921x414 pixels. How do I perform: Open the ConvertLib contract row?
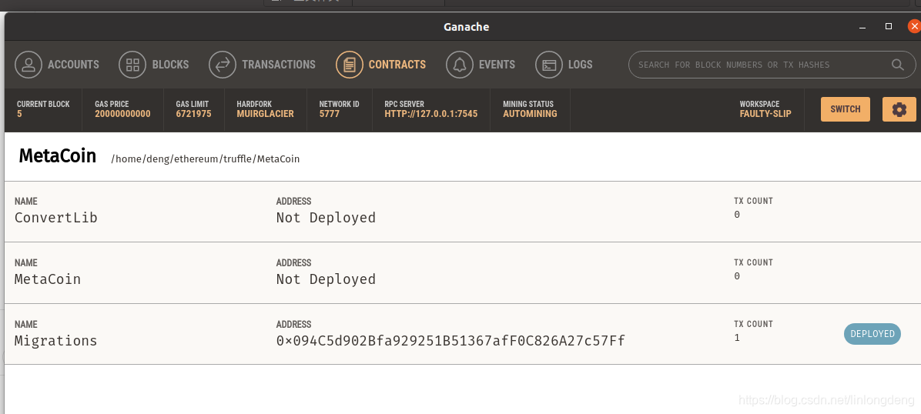click(x=462, y=212)
